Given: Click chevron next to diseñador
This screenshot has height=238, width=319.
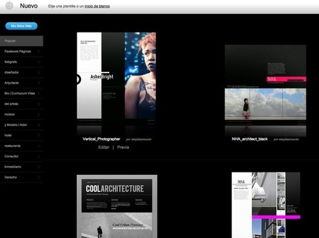Looking at the screenshot, I should tap(39, 73).
